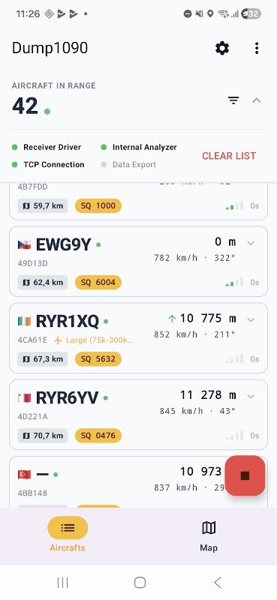277x600 pixels.
Task: Tap the 62,4 km distance chip
Action: 43,283
